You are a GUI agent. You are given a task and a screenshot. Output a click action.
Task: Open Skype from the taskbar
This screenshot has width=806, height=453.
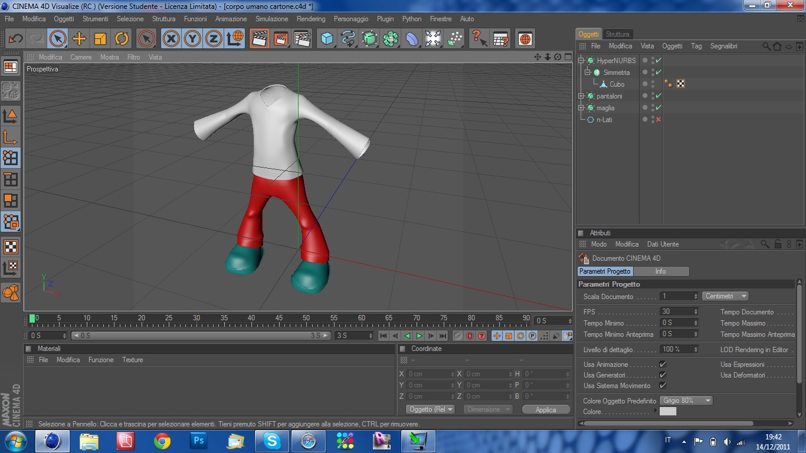point(272,441)
